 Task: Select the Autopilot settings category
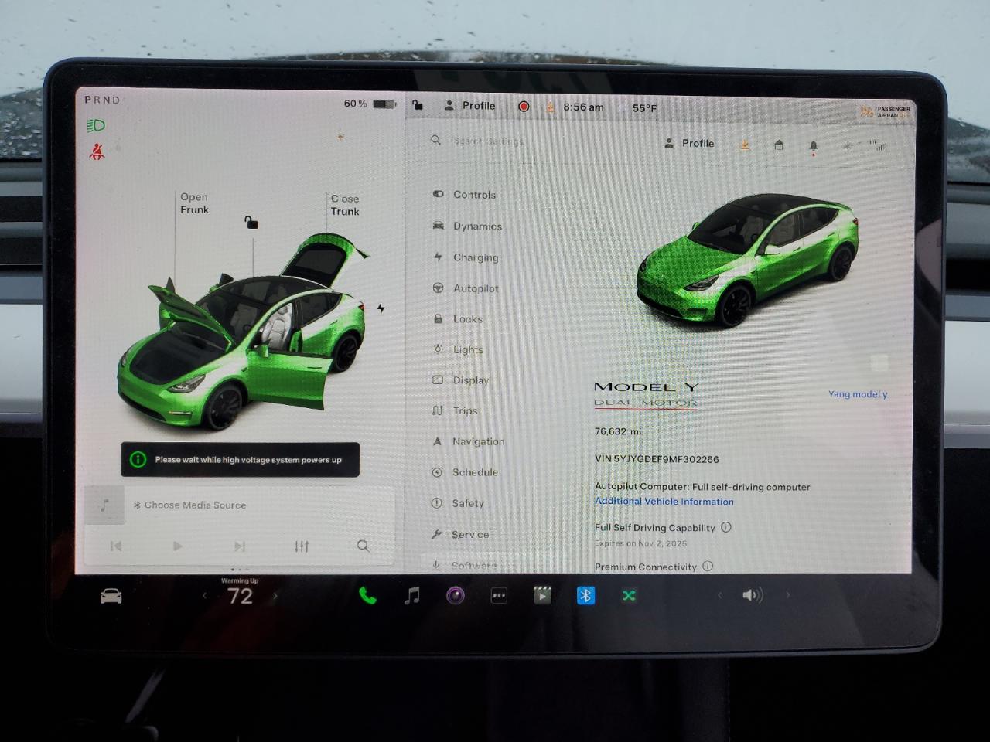point(476,288)
